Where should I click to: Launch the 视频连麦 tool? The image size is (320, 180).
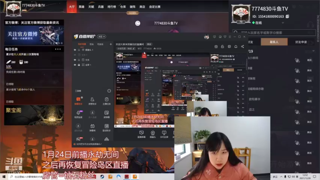[78, 114]
